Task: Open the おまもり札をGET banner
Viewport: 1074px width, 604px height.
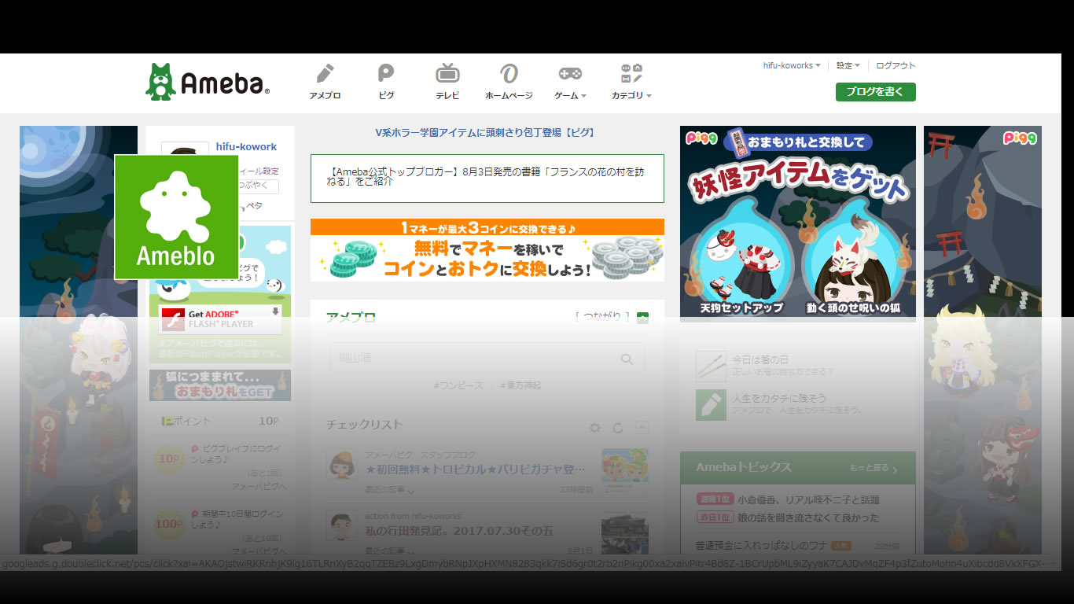Action: [220, 385]
